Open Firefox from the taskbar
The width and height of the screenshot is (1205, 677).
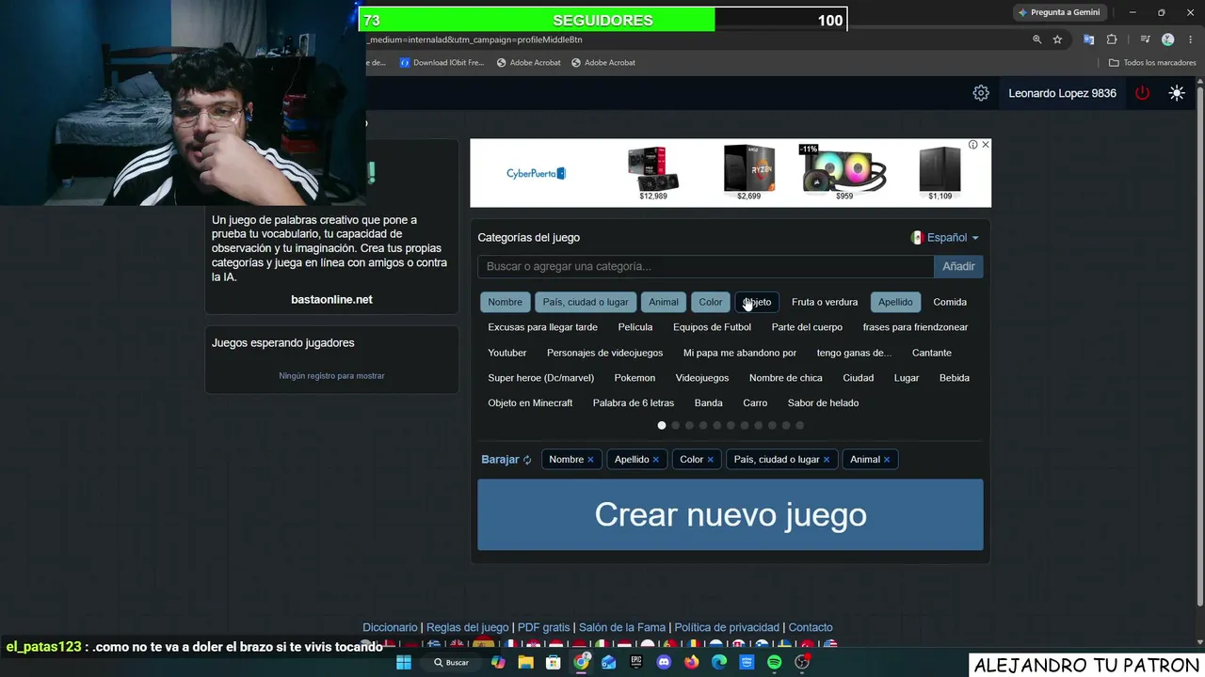click(x=692, y=662)
